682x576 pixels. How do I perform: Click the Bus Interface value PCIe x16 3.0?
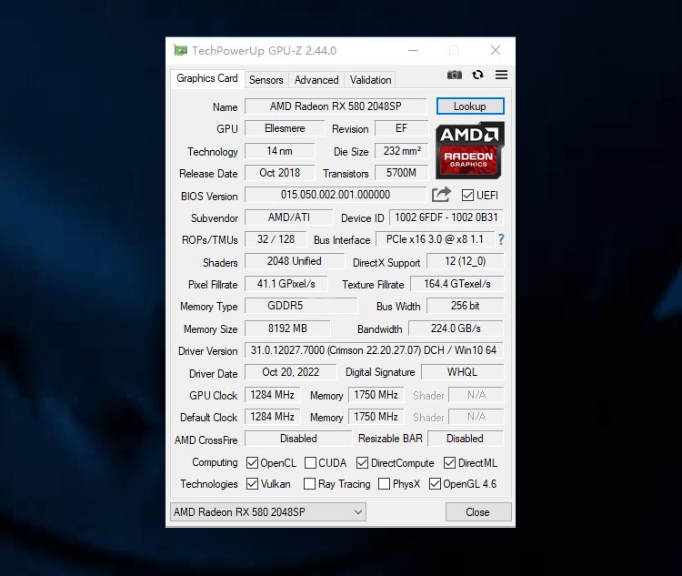pos(435,239)
